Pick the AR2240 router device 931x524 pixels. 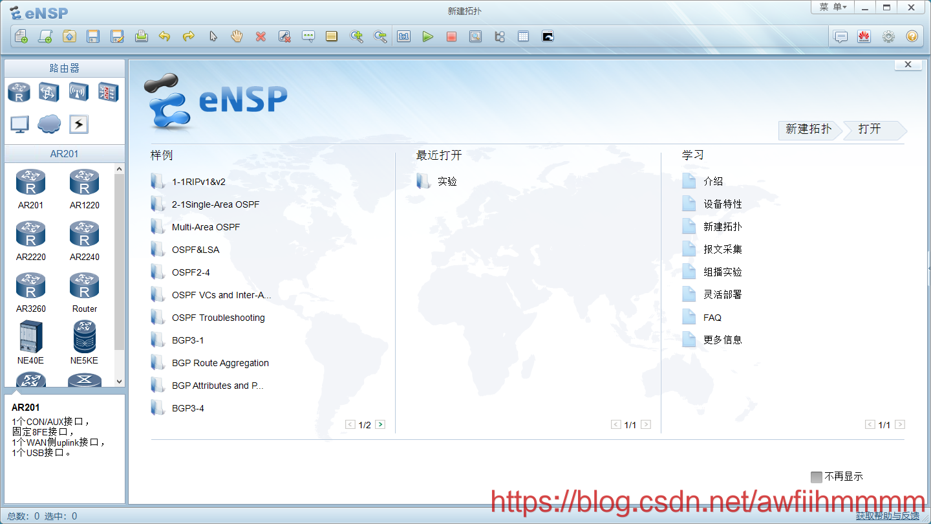[x=85, y=241]
